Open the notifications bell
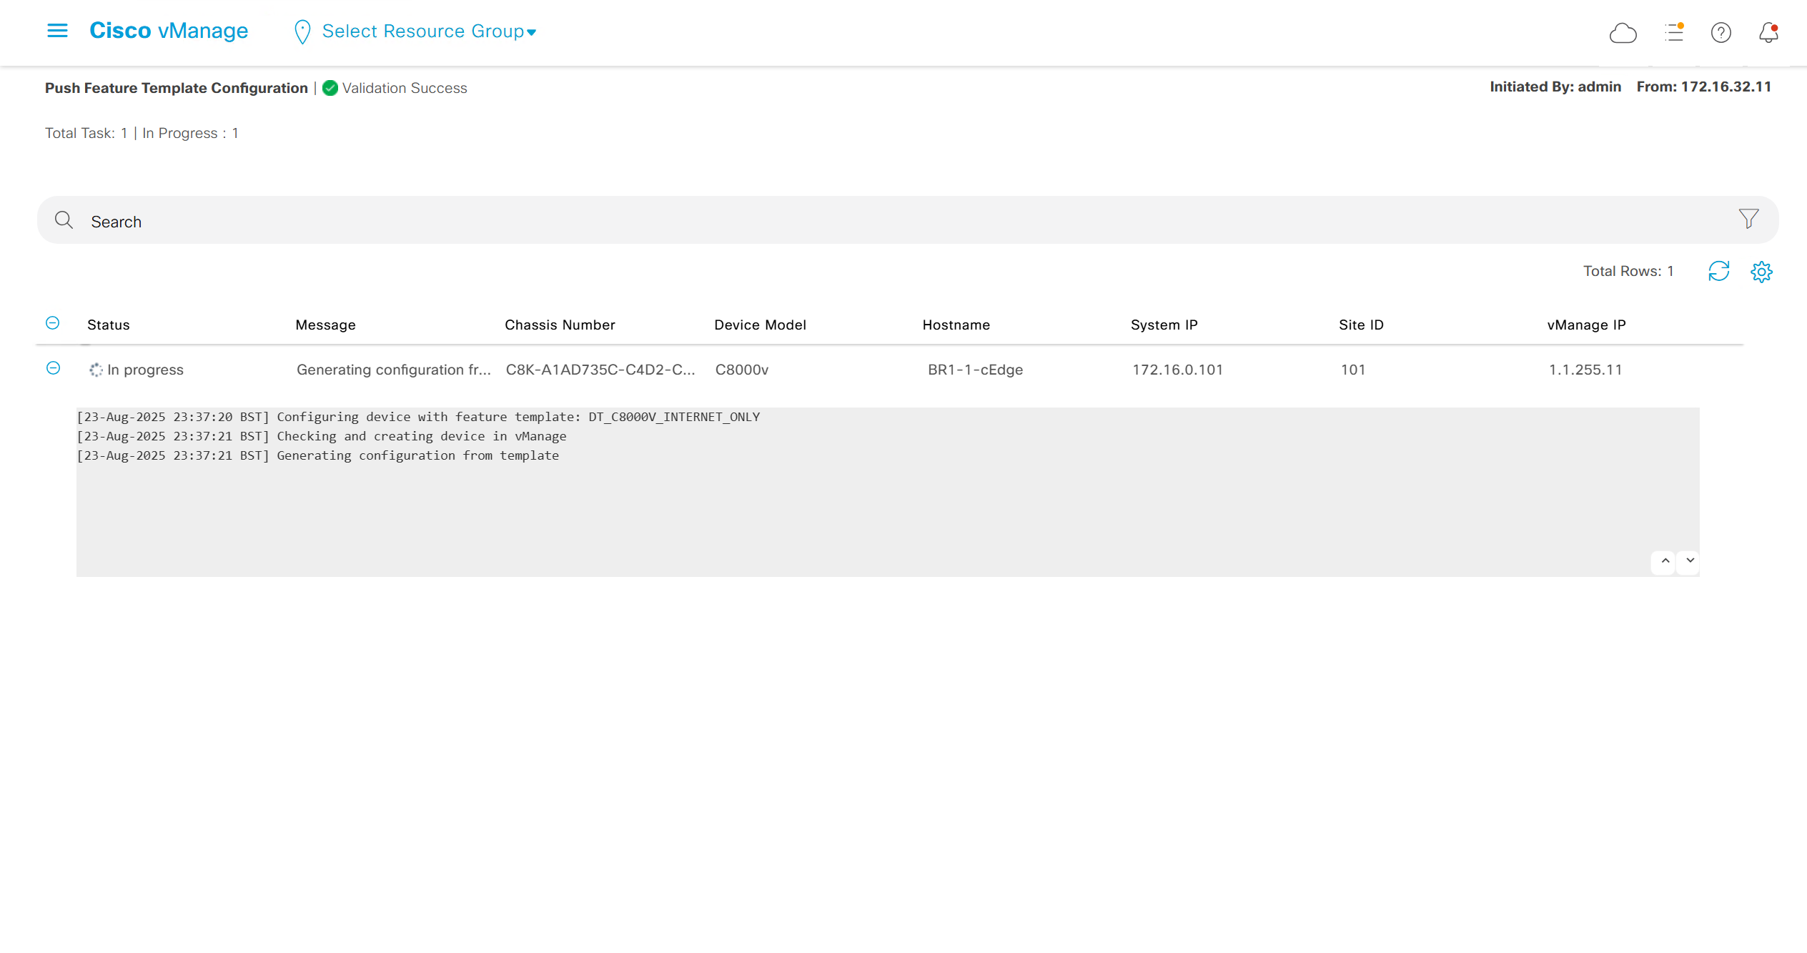The width and height of the screenshot is (1807, 953). click(x=1768, y=33)
